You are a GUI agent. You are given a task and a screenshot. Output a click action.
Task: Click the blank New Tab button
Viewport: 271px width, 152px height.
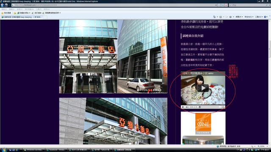[x=45, y=17]
